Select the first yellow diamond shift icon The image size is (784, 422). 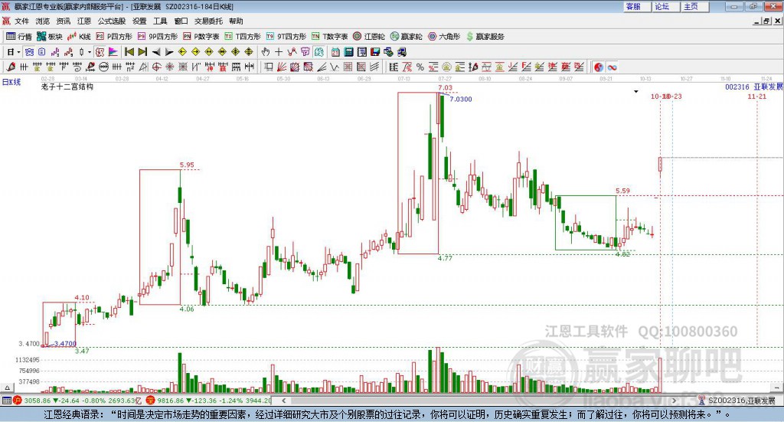(182, 52)
